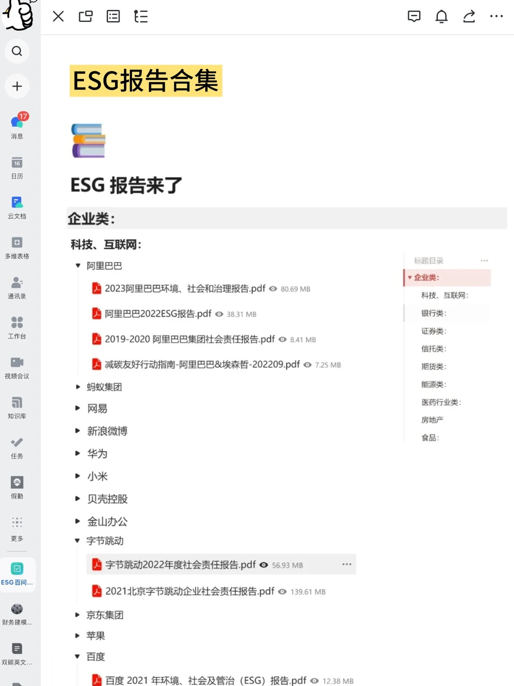Close the document with the X icon
Viewport: 514px width, 686px height.
[x=58, y=17]
